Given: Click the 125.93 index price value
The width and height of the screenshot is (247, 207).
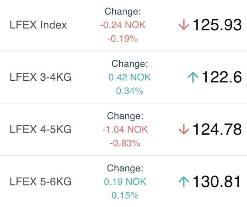Looking at the screenshot, I should coord(217,25).
